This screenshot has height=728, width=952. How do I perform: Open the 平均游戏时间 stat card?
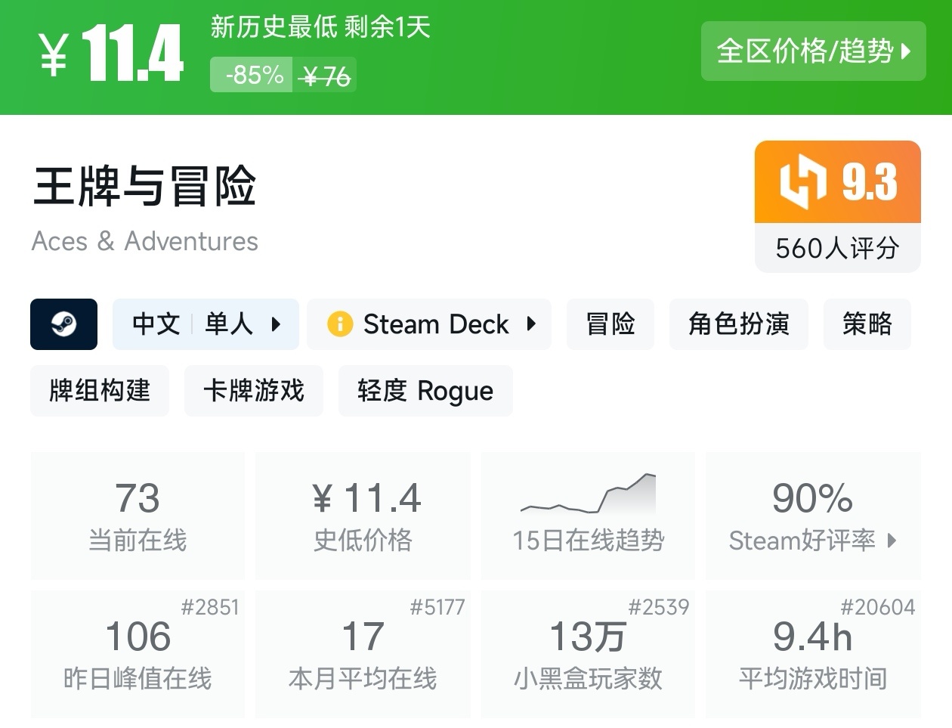[813, 655]
